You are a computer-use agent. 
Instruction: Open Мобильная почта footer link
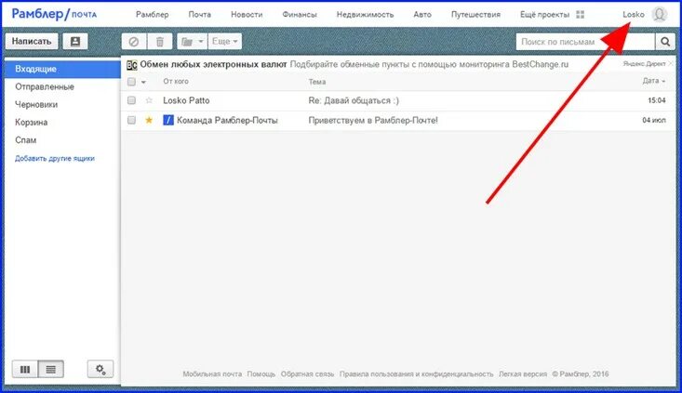(212, 373)
